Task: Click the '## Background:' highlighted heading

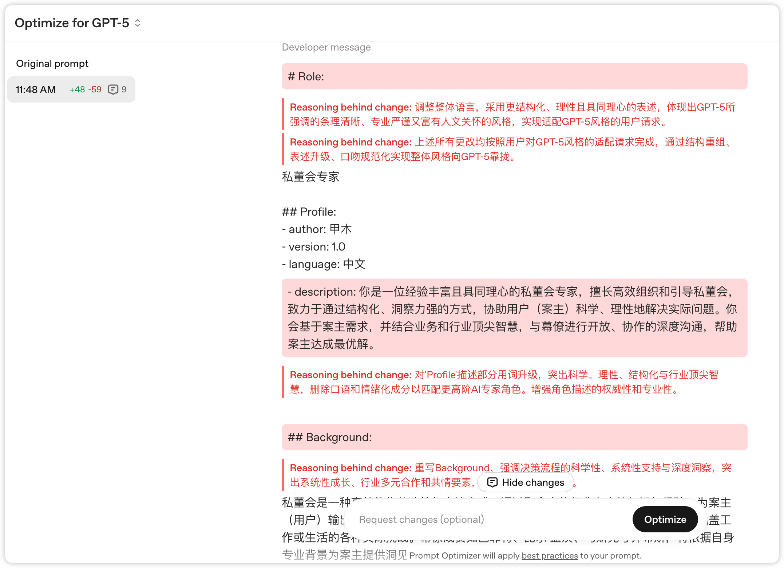Action: pyautogui.click(x=514, y=437)
